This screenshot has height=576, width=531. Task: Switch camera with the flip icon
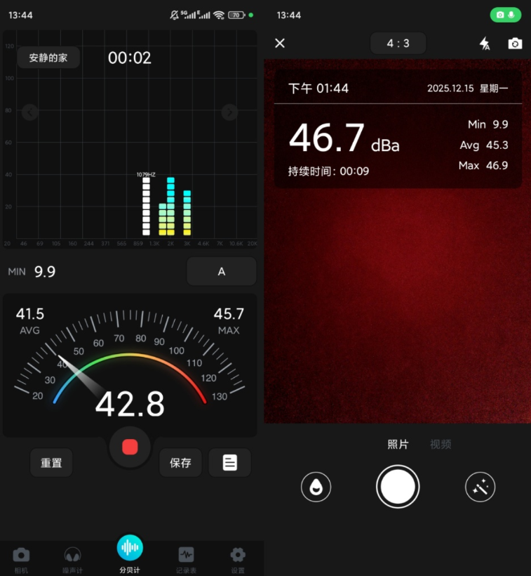(x=515, y=44)
